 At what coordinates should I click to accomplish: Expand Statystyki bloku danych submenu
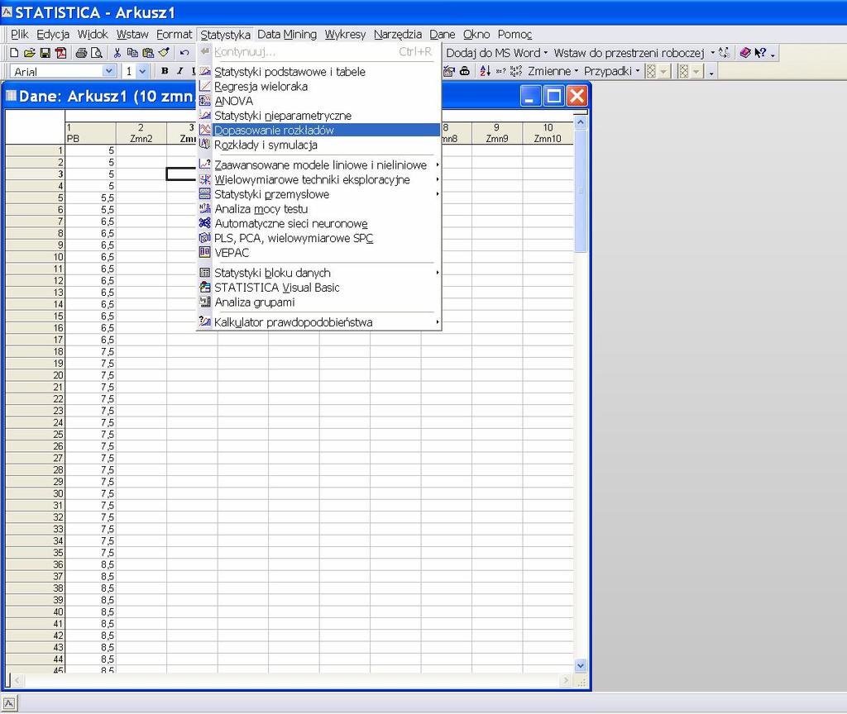318,273
